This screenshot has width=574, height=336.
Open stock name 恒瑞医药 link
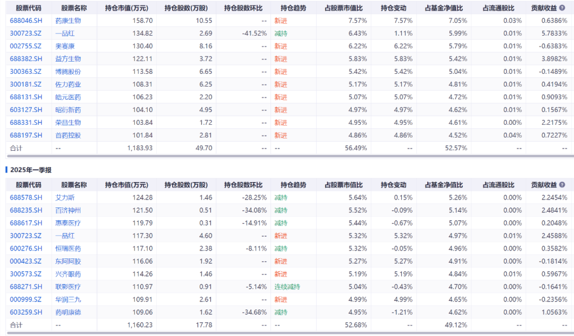[68, 248]
